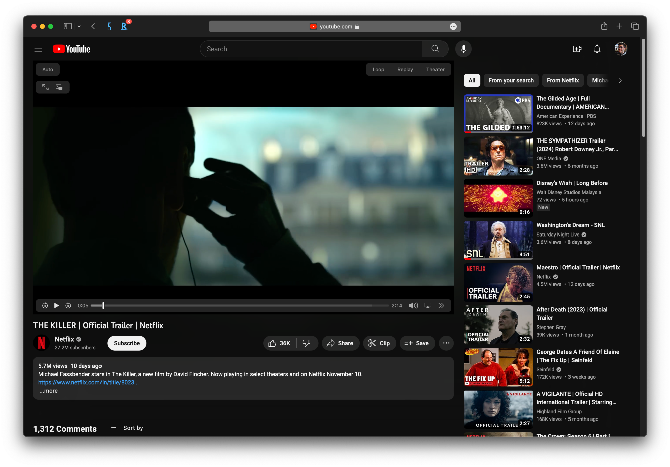Select the From Netflix chip
The height and width of the screenshot is (467, 670).
pos(563,80)
